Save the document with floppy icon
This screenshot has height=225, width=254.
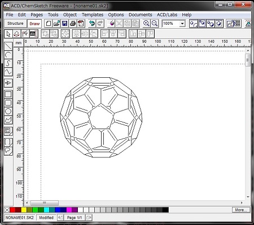(x=65, y=24)
